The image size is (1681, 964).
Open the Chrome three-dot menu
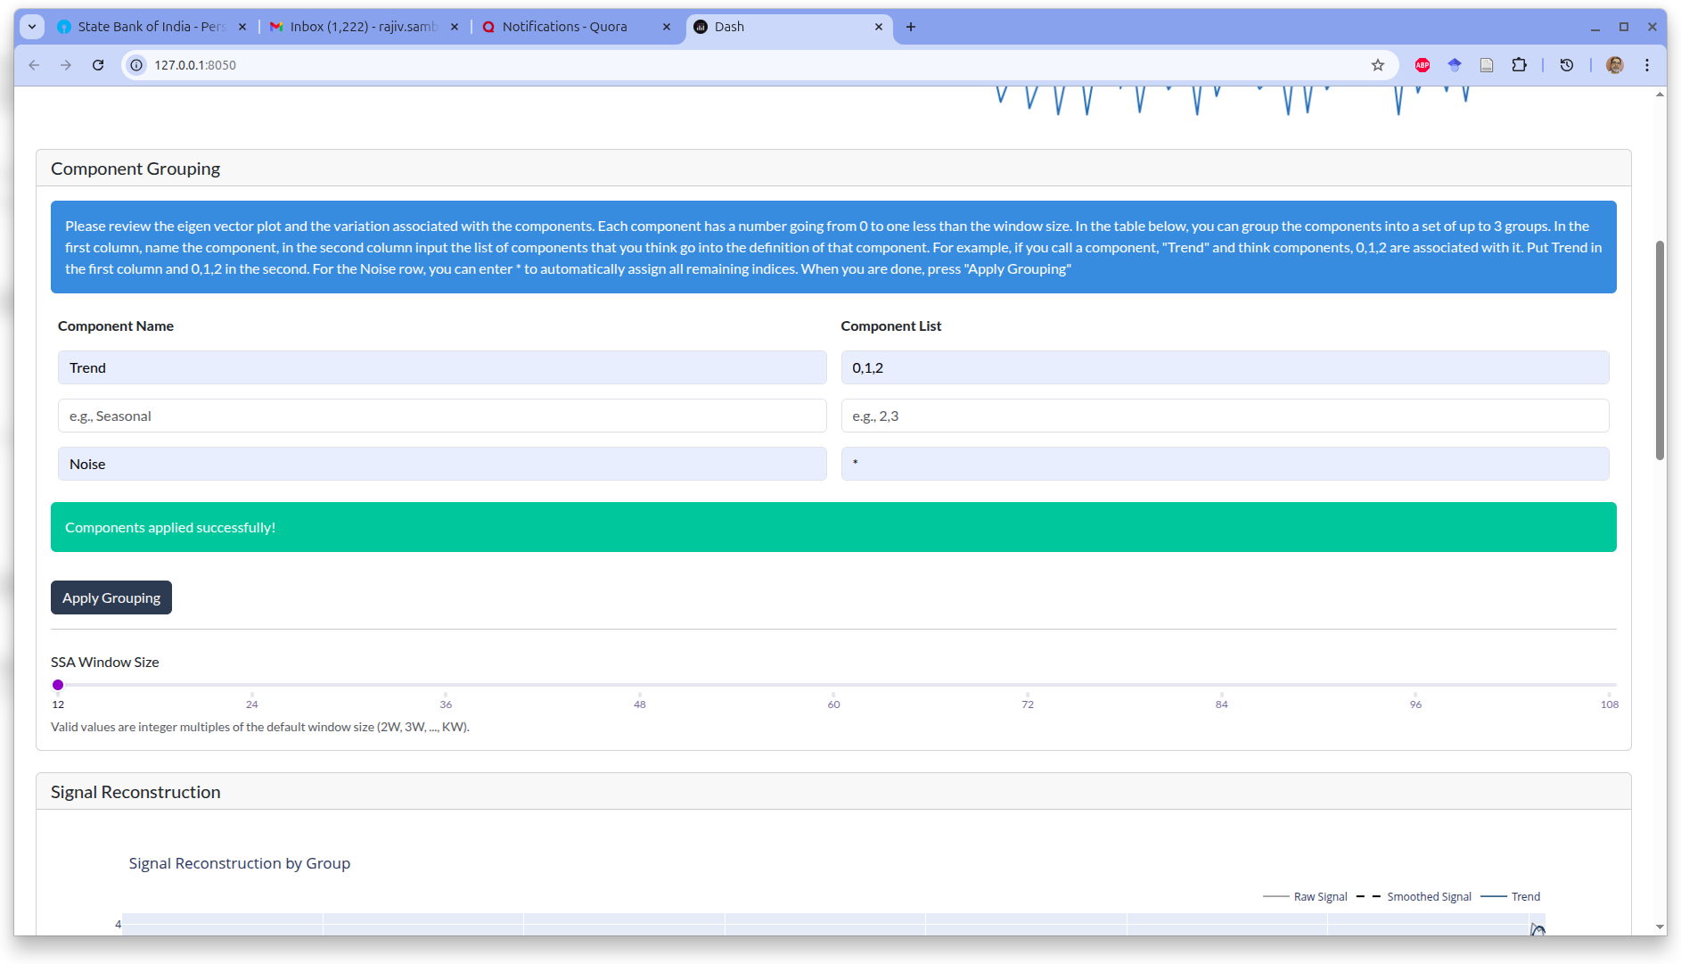pyautogui.click(x=1647, y=65)
